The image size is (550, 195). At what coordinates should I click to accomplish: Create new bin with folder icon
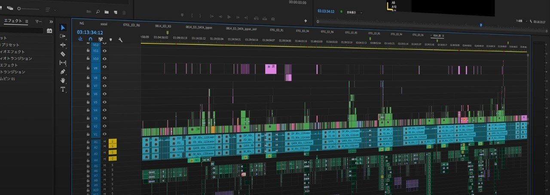107,12
